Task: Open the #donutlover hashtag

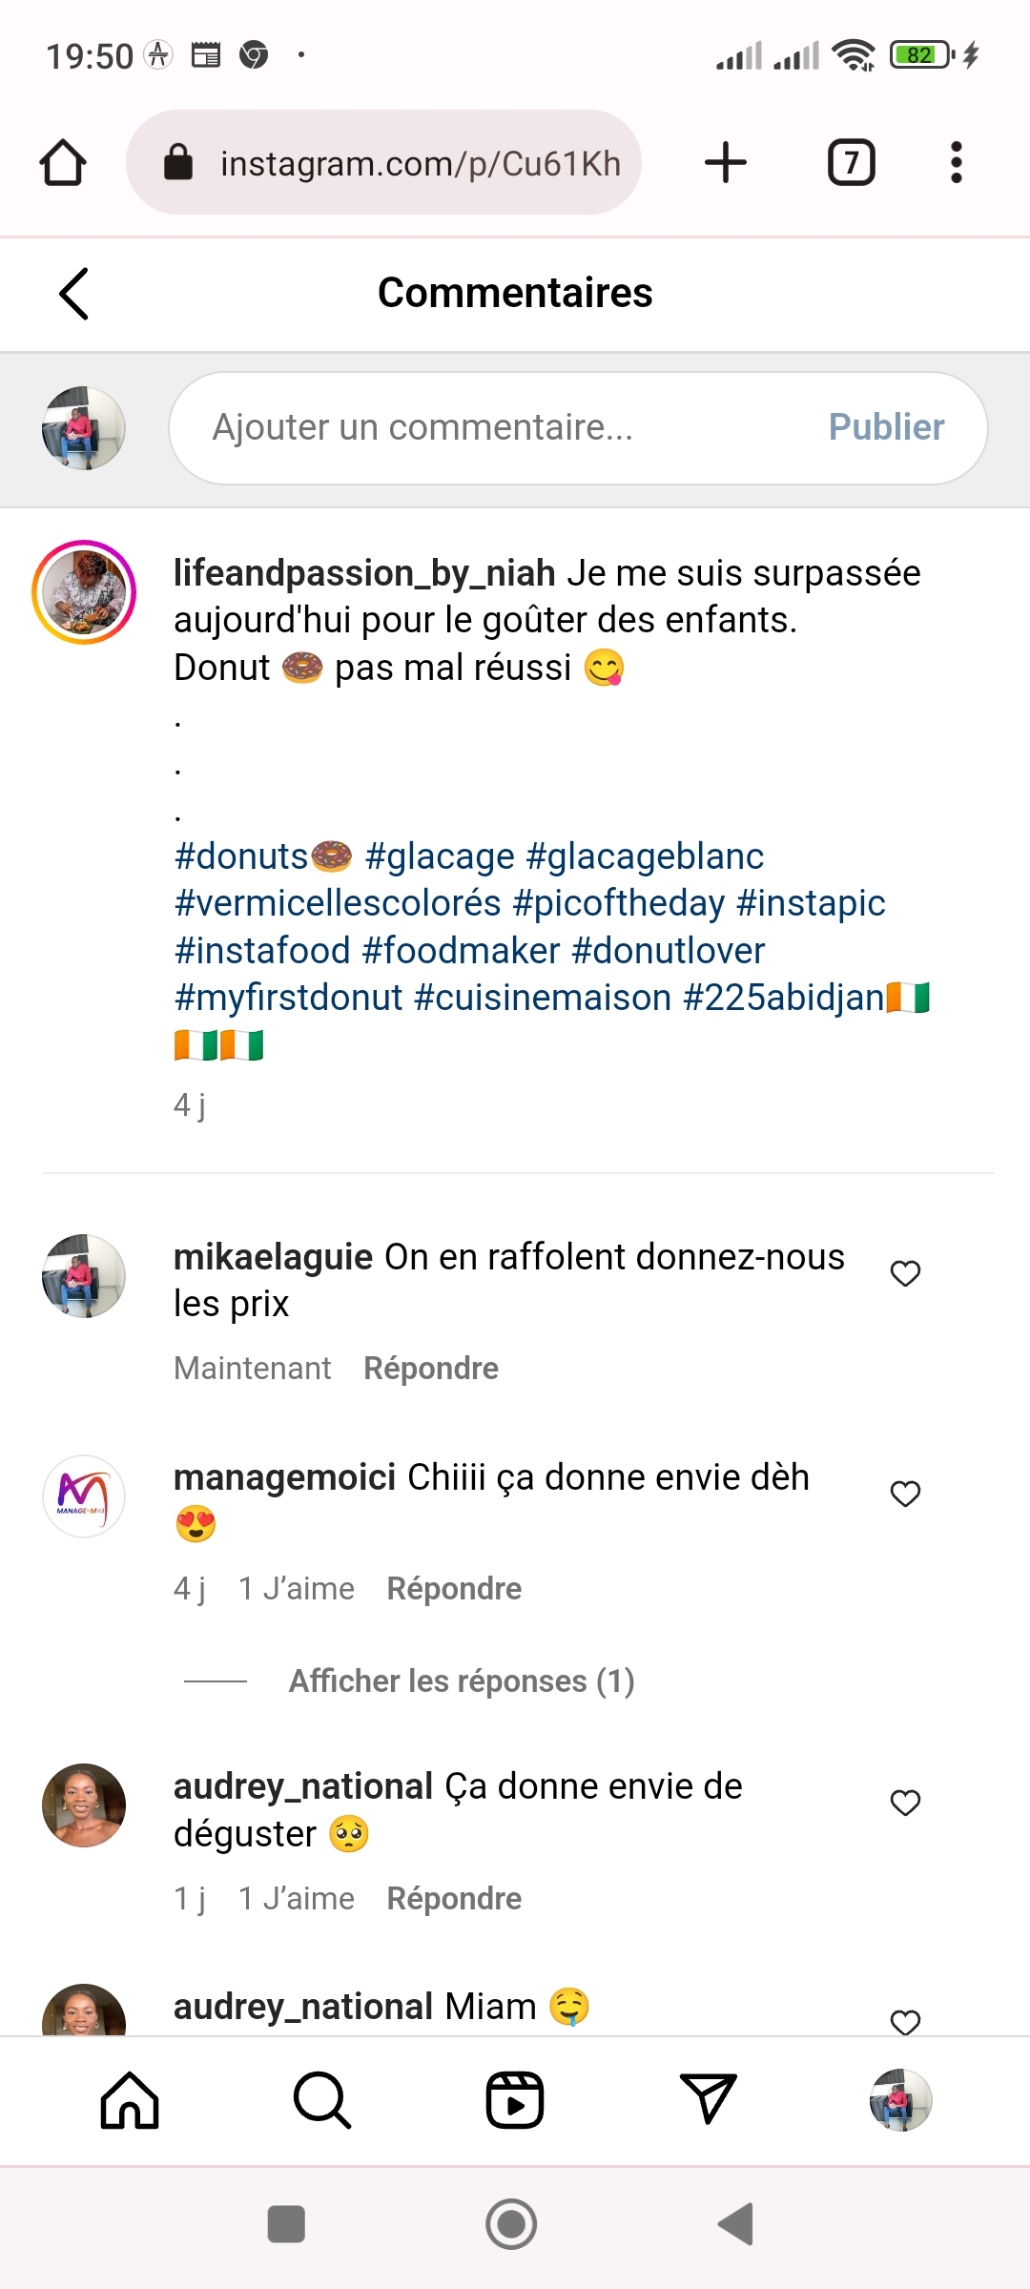Action: point(668,951)
